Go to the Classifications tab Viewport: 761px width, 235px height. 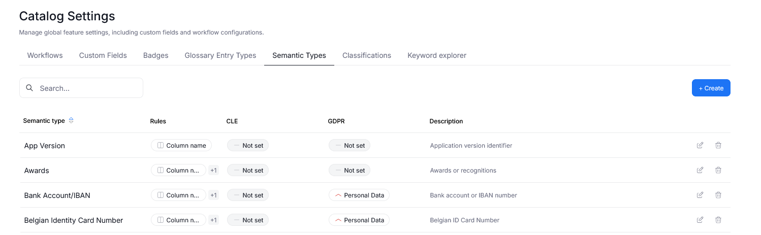click(367, 55)
